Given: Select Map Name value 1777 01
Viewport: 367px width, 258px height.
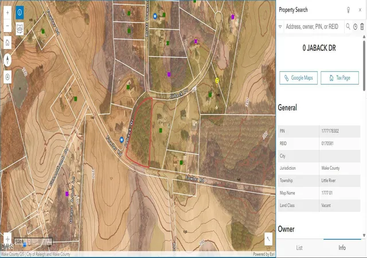Looking at the screenshot, I should (327, 193).
